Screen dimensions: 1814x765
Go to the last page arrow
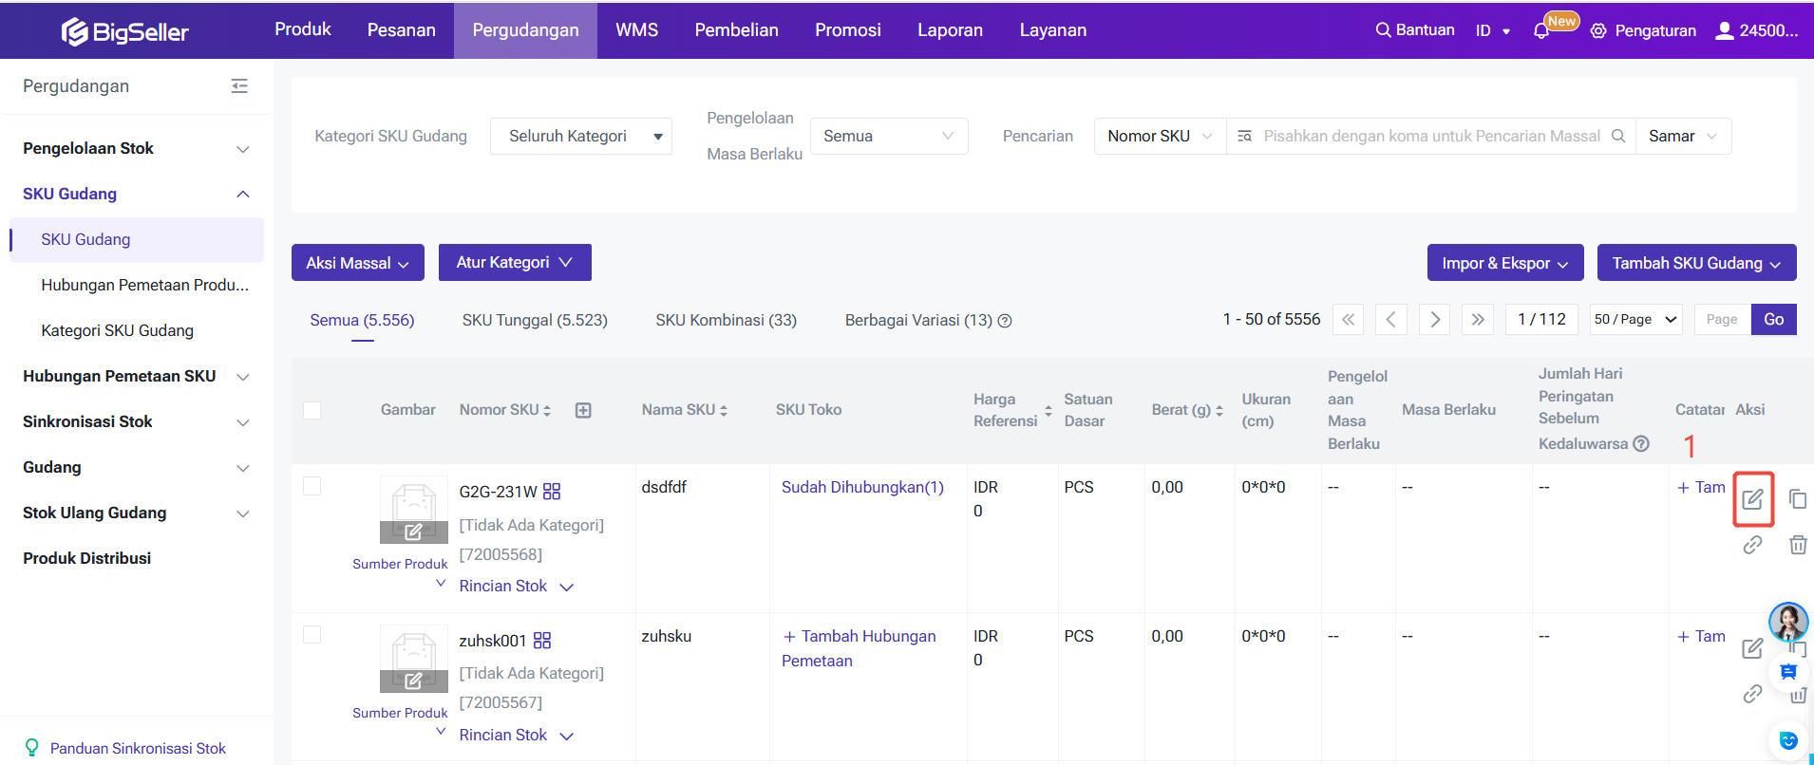click(x=1477, y=320)
